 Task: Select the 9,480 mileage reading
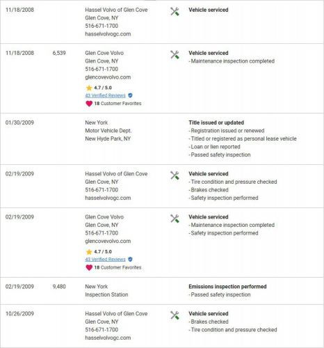tap(59, 287)
